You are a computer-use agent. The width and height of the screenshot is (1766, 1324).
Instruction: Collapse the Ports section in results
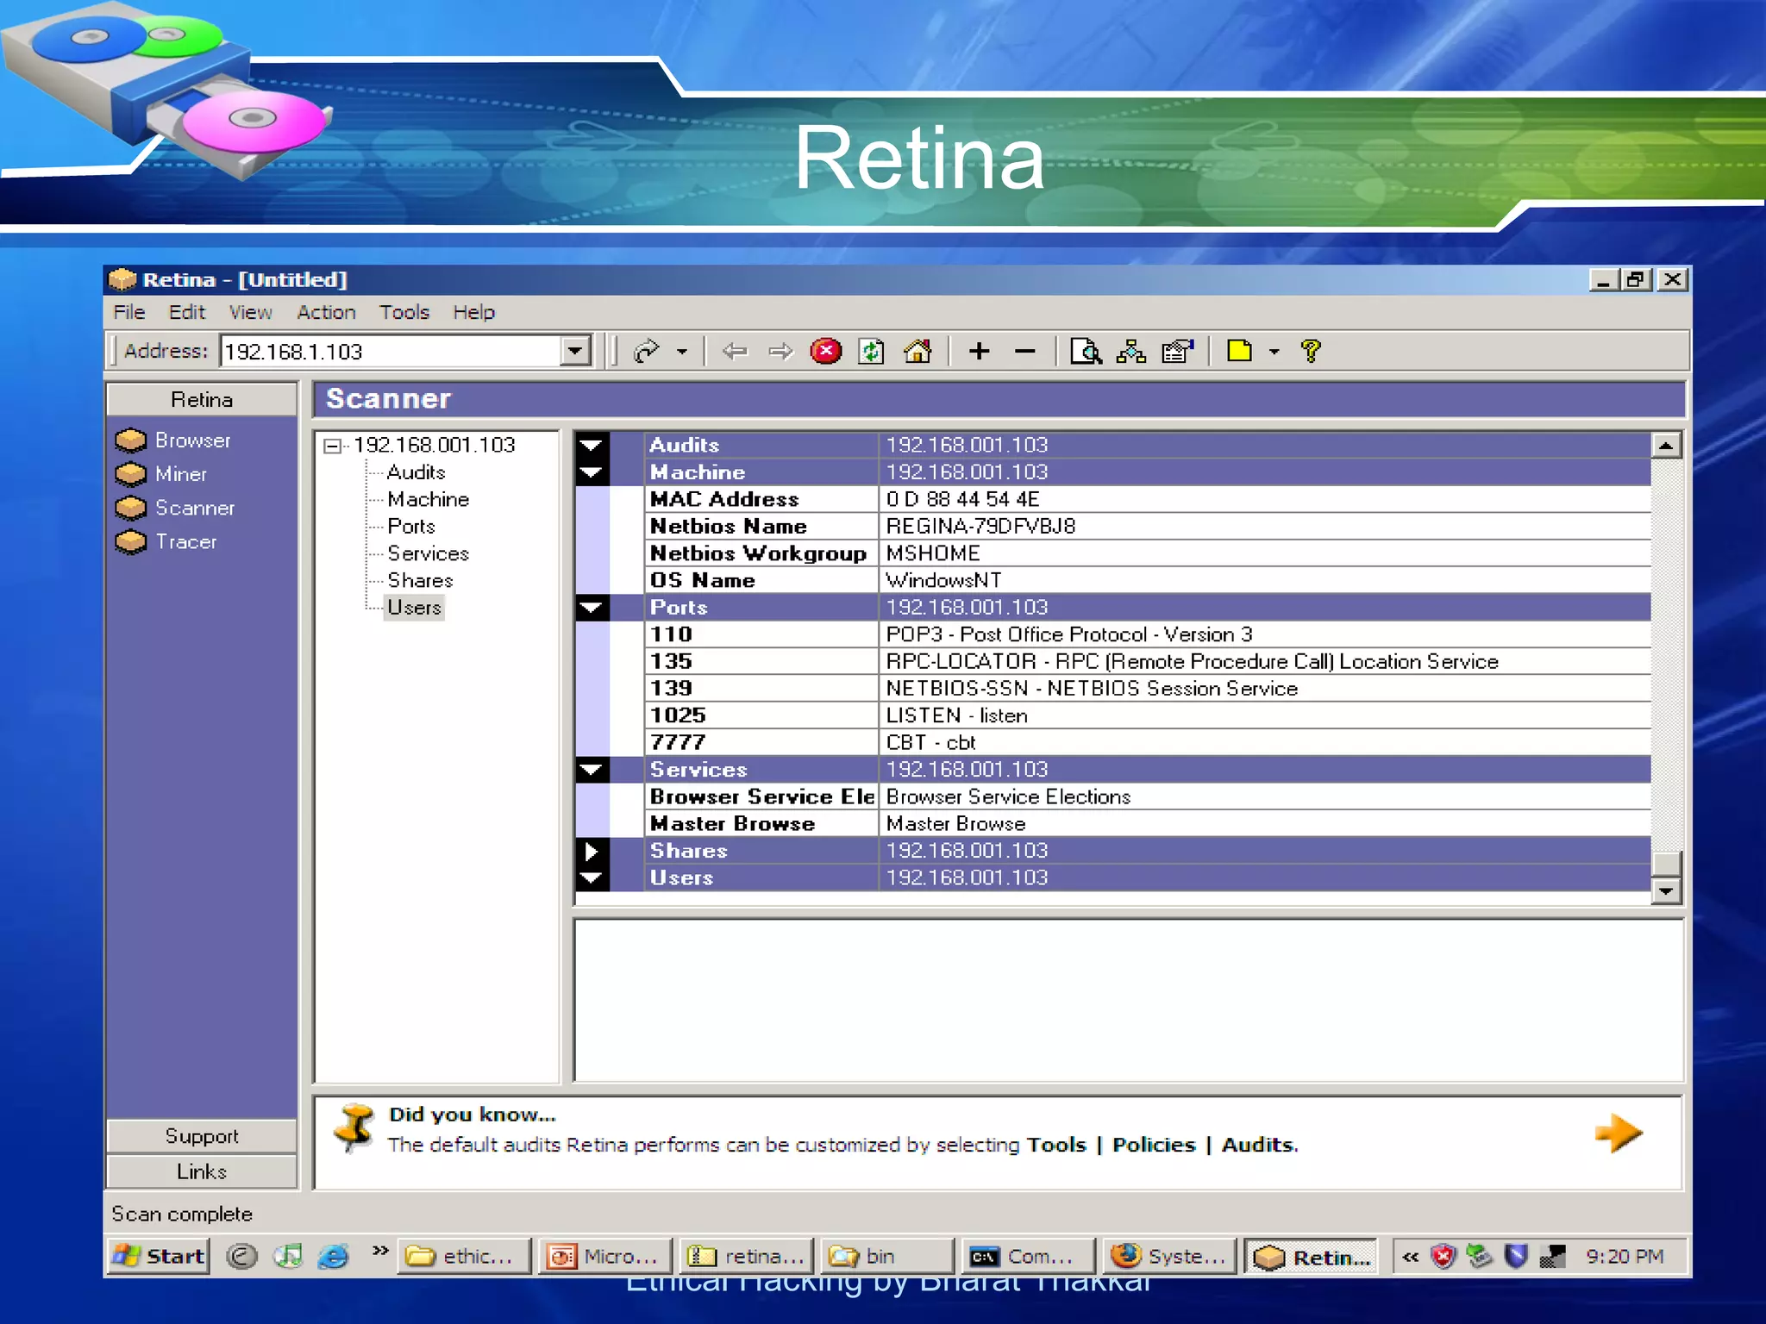click(x=592, y=608)
